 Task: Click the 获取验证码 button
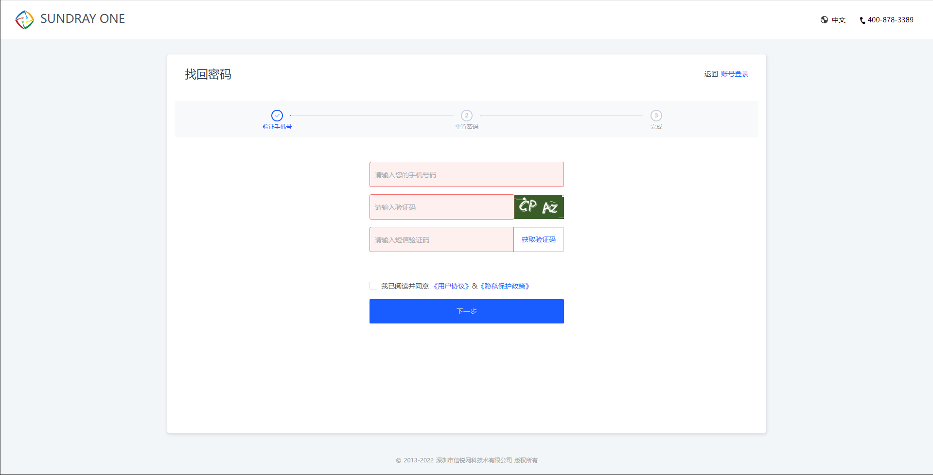coord(538,239)
